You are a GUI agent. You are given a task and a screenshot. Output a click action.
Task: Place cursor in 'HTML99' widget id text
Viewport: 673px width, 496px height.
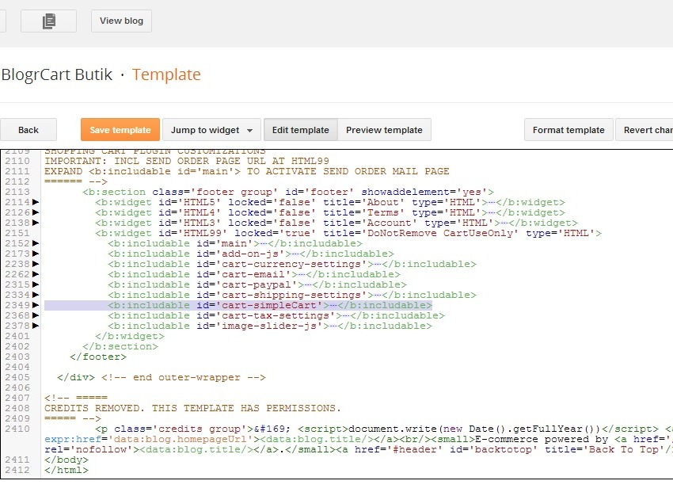tap(203, 233)
